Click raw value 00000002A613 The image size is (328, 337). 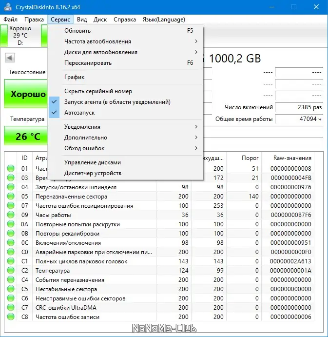(290, 261)
